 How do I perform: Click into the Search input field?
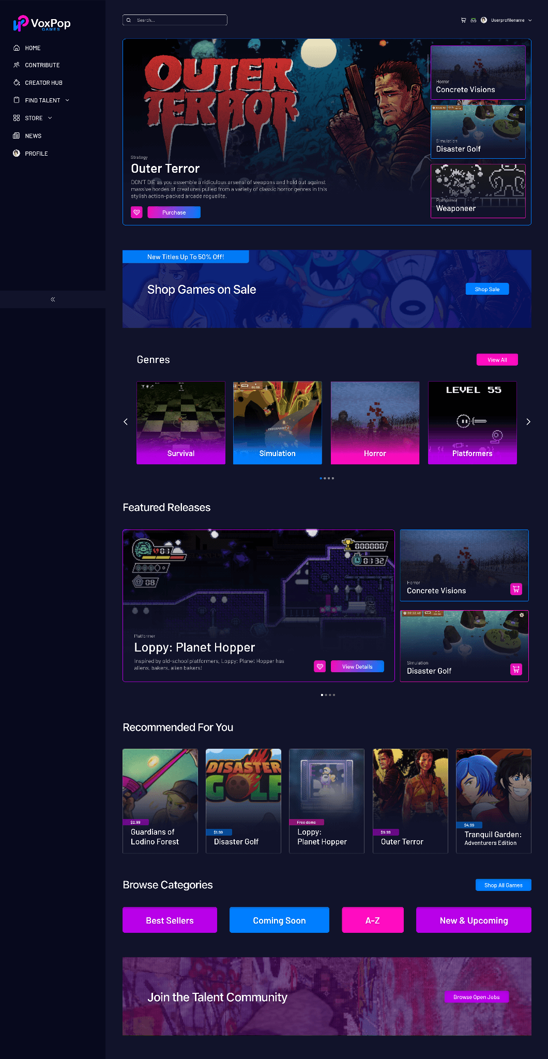tap(175, 20)
